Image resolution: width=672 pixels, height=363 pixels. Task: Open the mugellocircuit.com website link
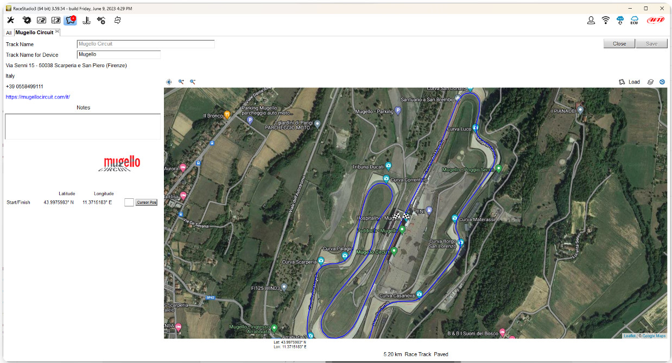pyautogui.click(x=38, y=97)
